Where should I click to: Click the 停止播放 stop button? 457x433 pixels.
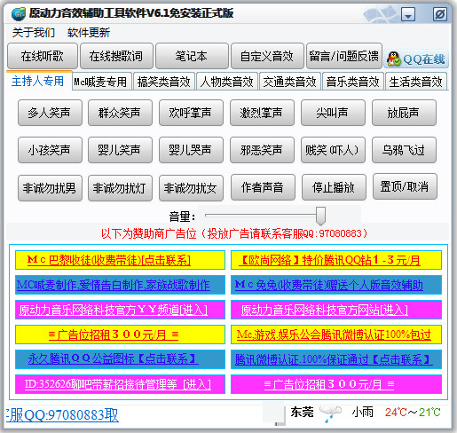(x=334, y=187)
